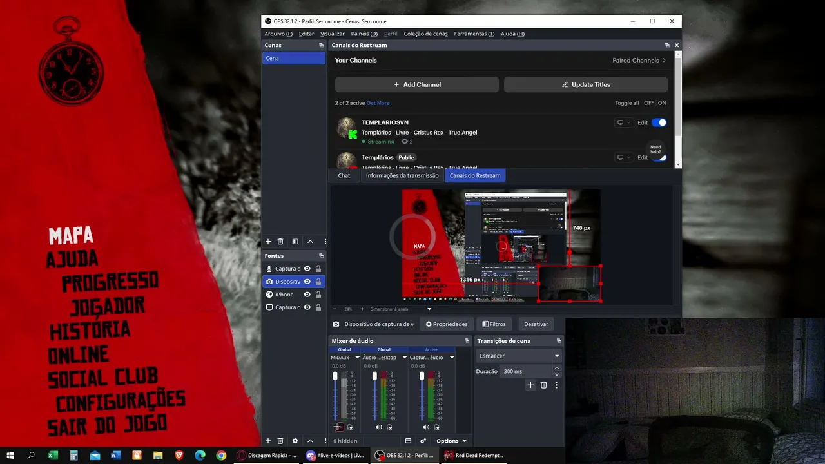The height and width of the screenshot is (464, 825).
Task: Hide the iPhone source with eye icon
Action: click(x=307, y=295)
